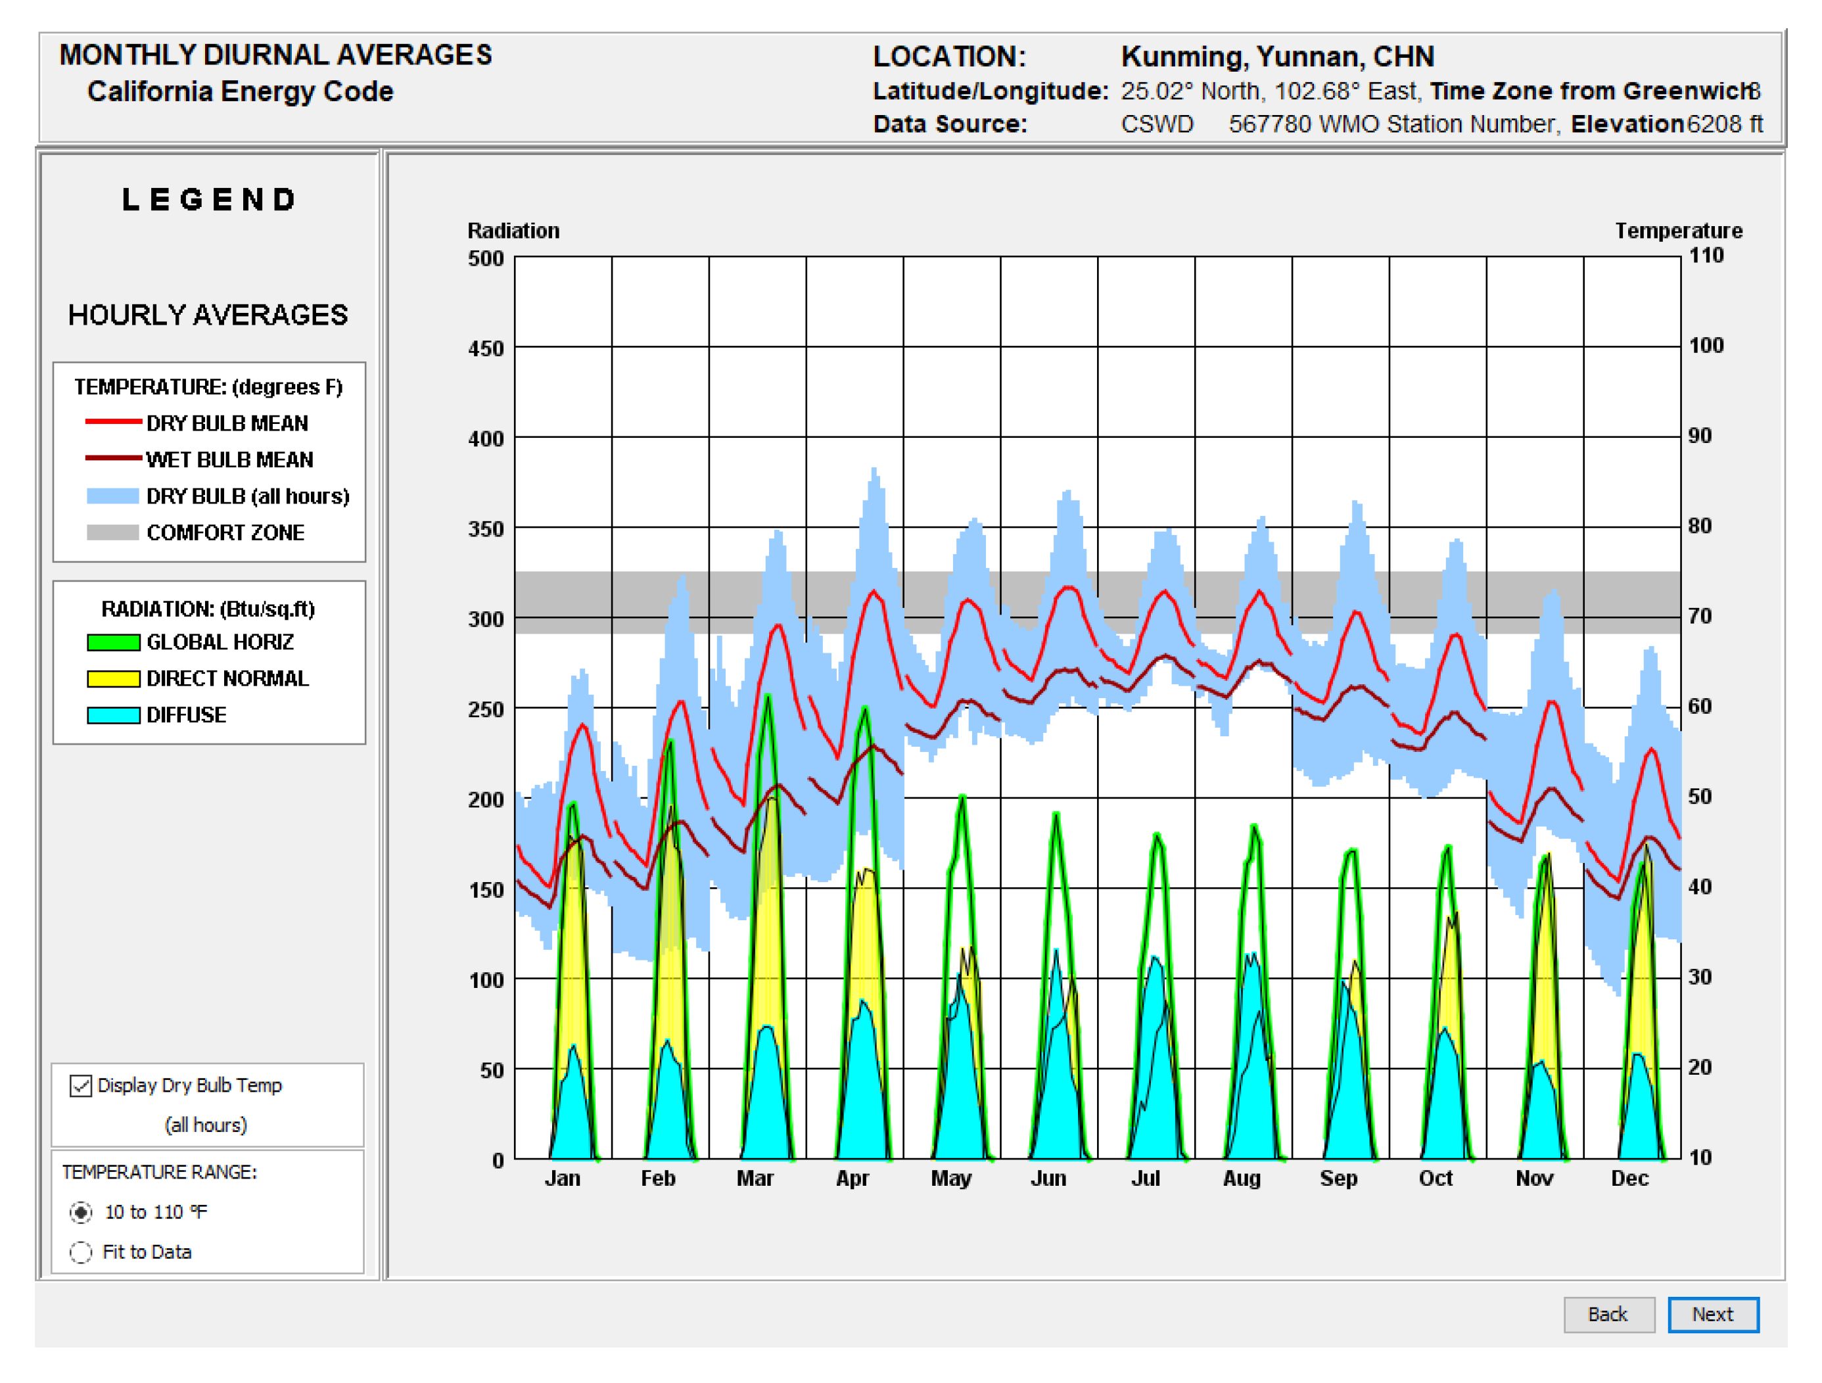1822x1383 pixels.
Task: Click the Comfort Zone gray swatch
Action: coord(113,532)
